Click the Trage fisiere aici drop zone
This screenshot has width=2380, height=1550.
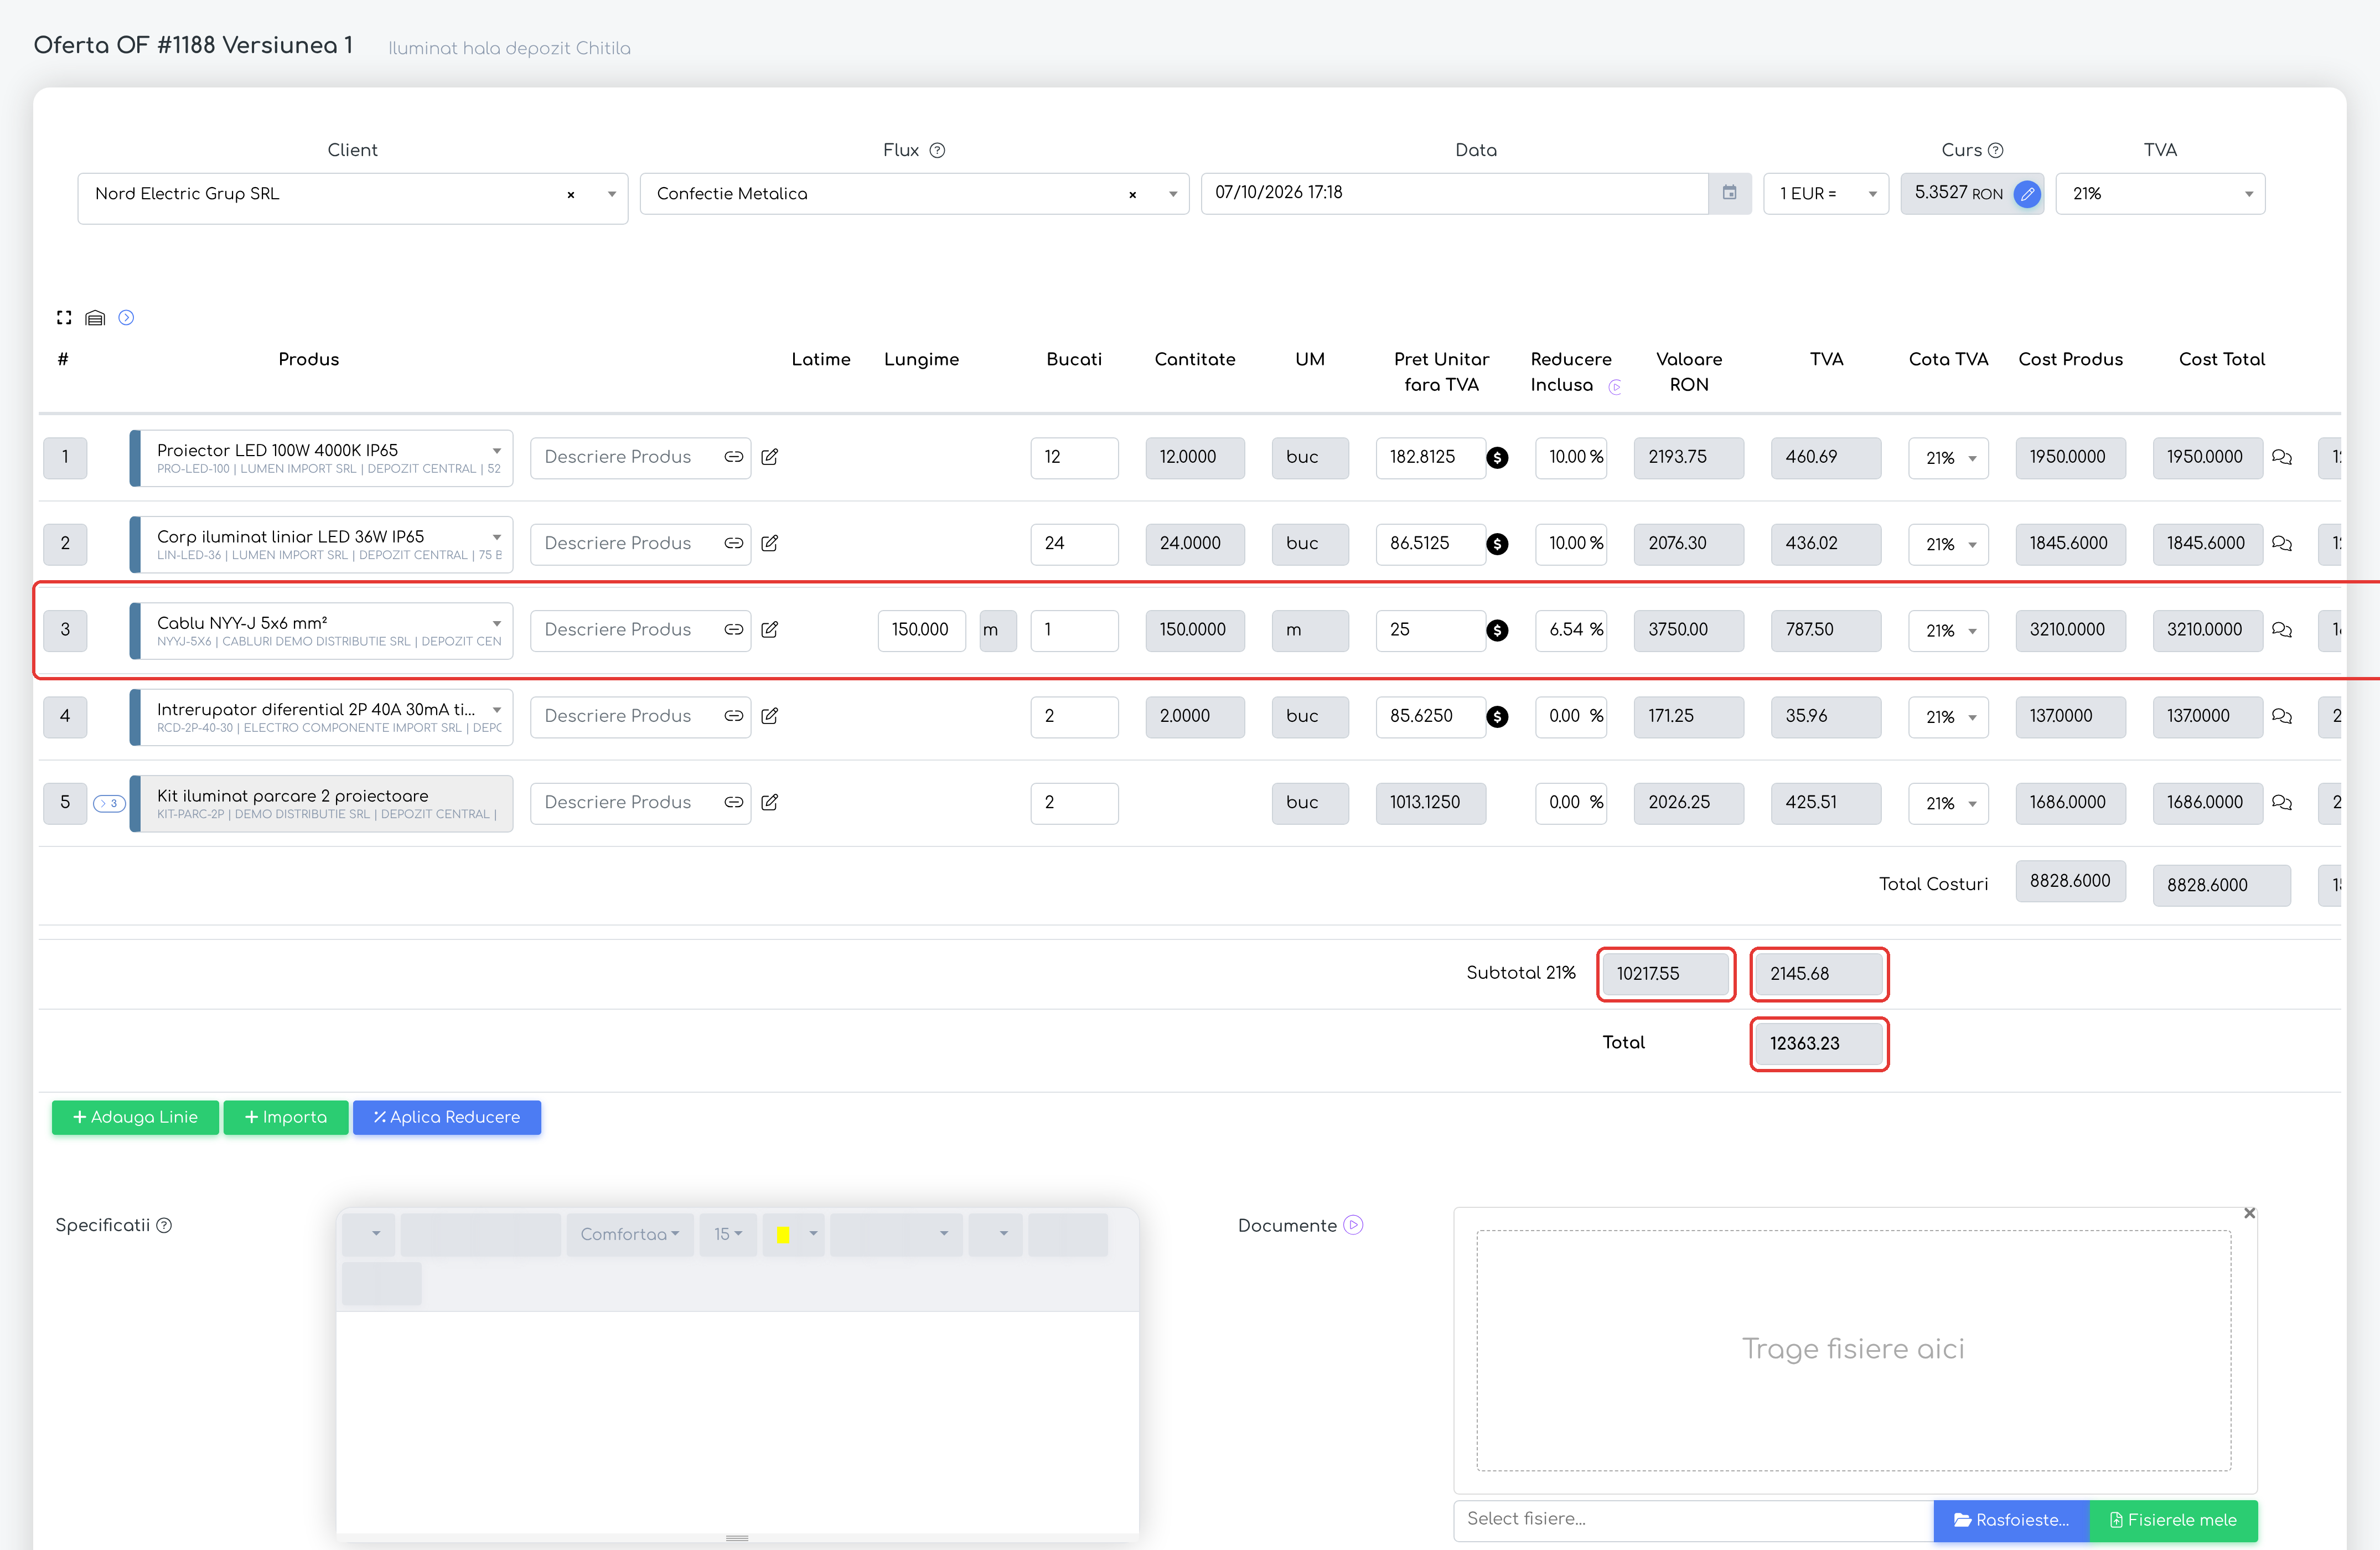click(1853, 1350)
